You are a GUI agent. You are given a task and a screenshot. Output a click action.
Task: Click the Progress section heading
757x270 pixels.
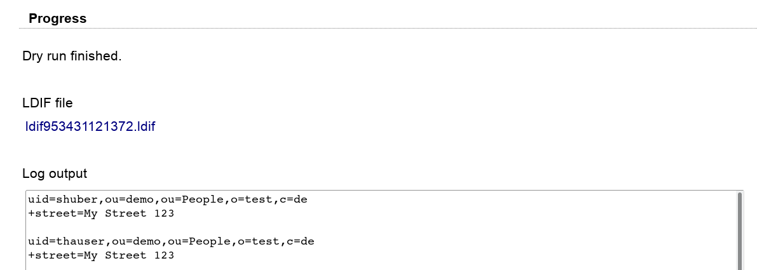[57, 18]
